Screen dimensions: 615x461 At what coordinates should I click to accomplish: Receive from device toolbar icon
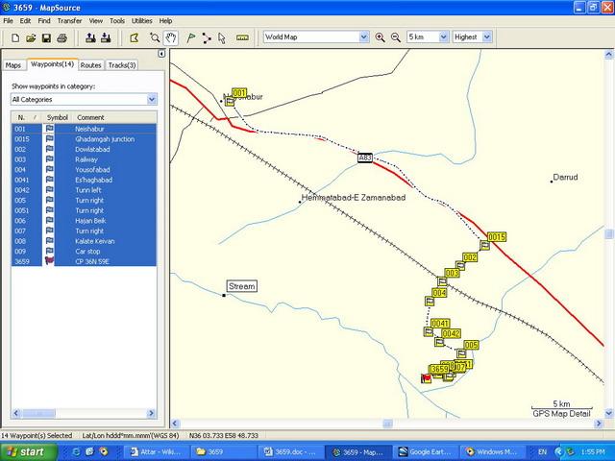tap(106, 37)
